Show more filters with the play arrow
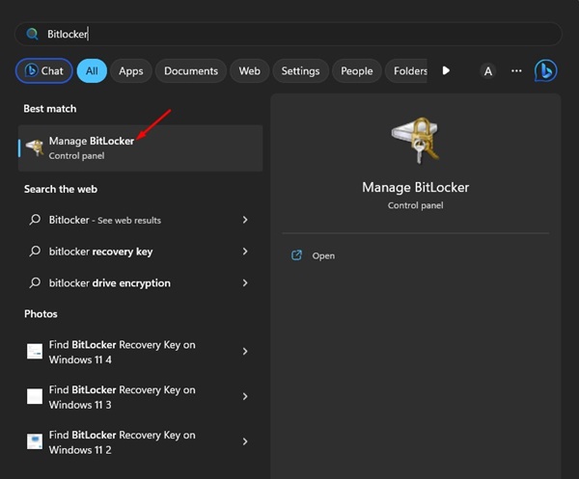This screenshot has height=479, width=579. point(446,70)
